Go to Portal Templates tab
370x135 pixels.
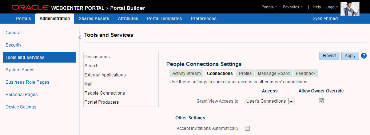pos(164,19)
